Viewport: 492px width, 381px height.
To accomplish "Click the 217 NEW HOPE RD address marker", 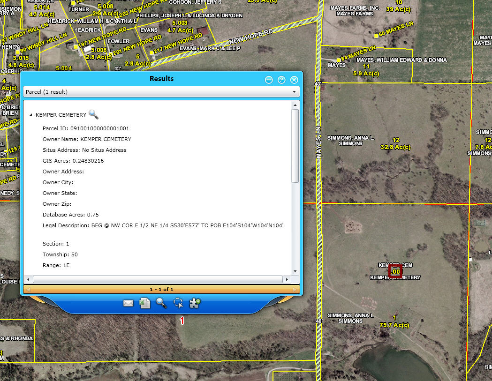I will tap(151, 52).
